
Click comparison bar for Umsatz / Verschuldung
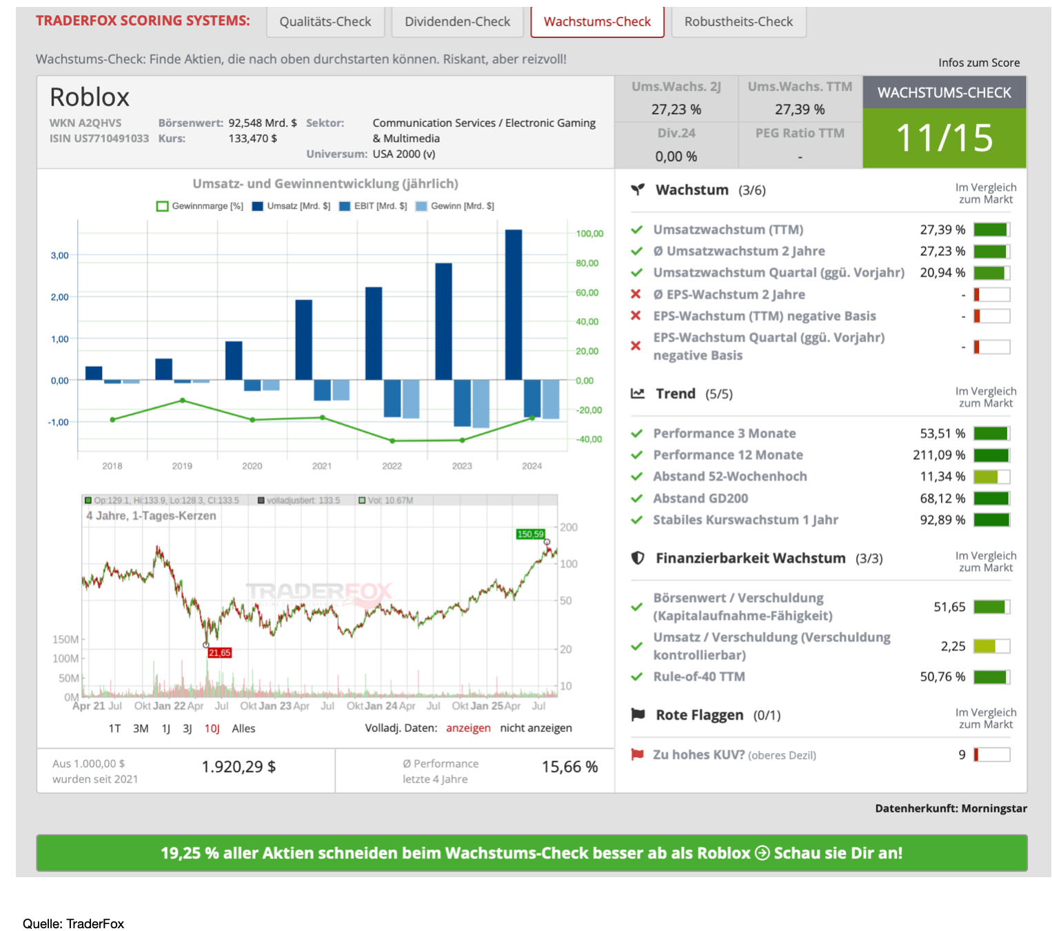(x=992, y=646)
